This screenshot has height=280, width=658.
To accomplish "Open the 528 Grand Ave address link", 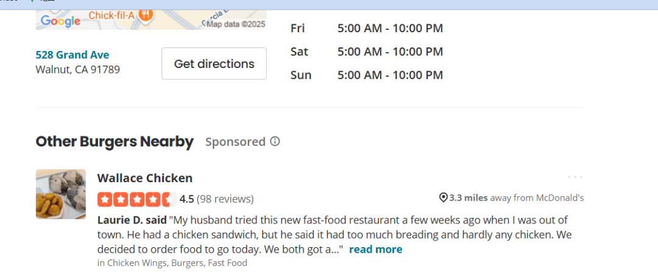I will point(73,55).
